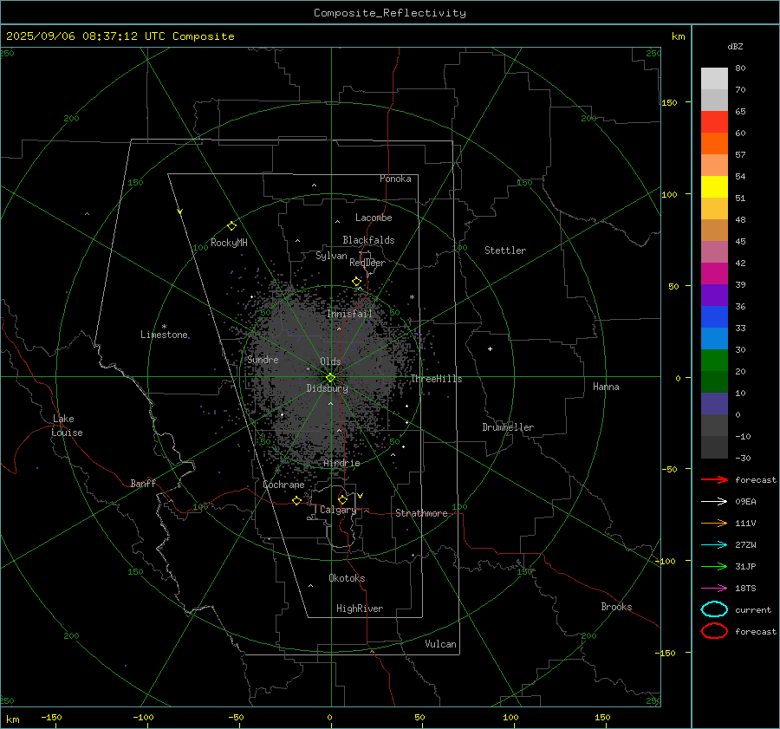
Task: Click the HighRiver town label
Action: coord(360,609)
